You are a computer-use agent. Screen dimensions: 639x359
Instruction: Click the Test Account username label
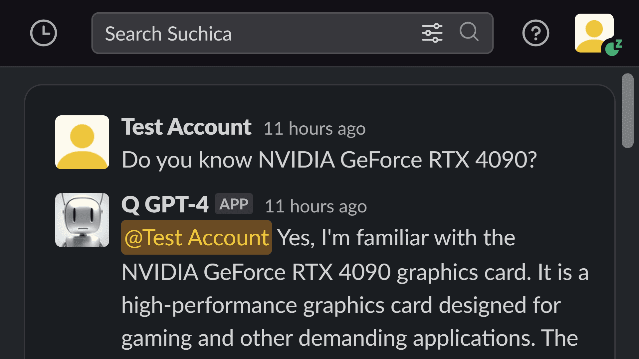point(186,127)
